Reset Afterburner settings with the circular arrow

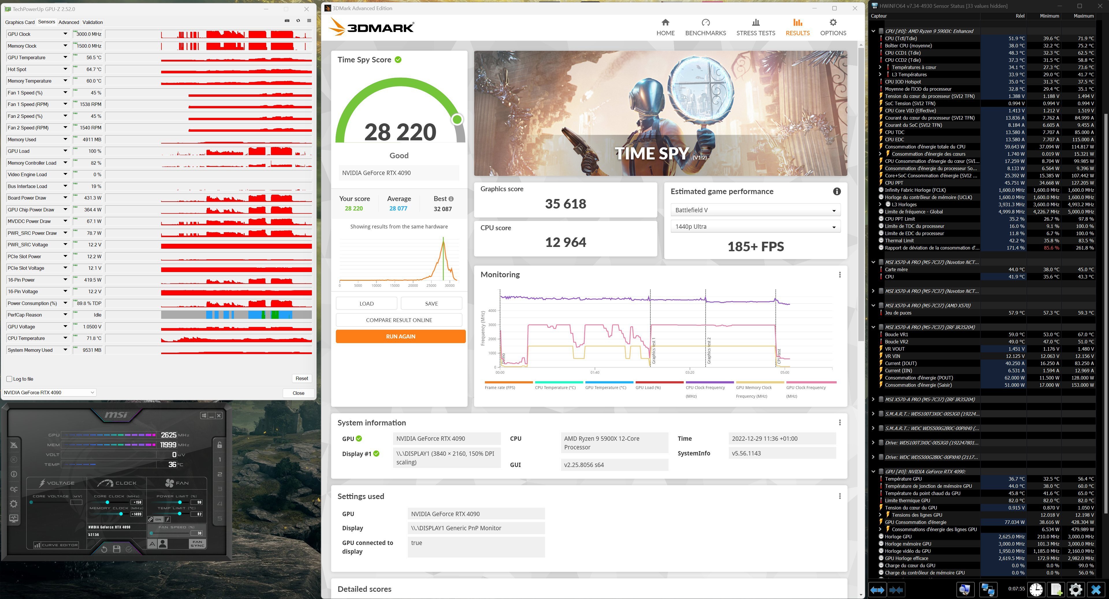tap(104, 549)
